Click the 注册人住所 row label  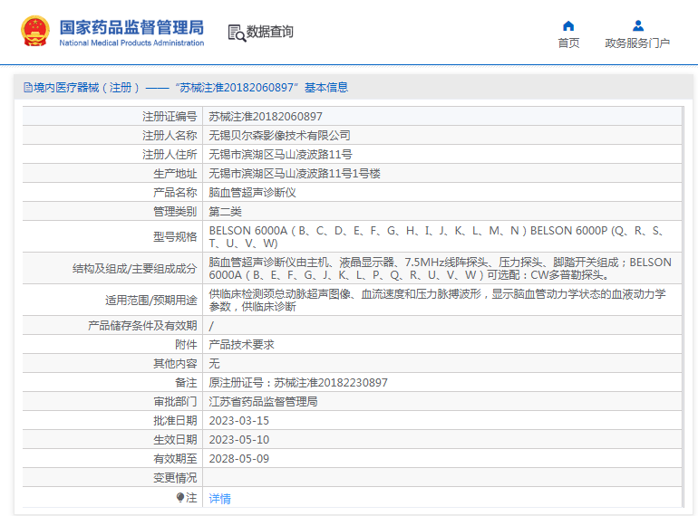click(x=170, y=155)
